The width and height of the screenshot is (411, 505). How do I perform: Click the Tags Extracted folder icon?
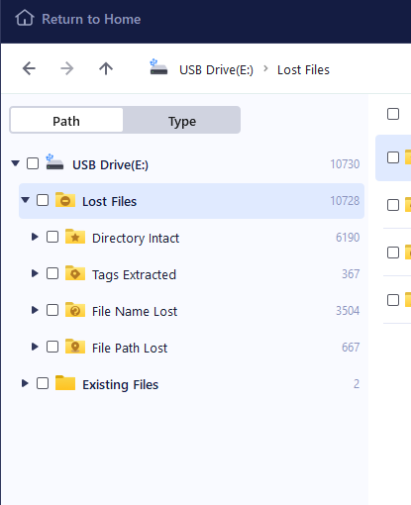click(x=75, y=273)
